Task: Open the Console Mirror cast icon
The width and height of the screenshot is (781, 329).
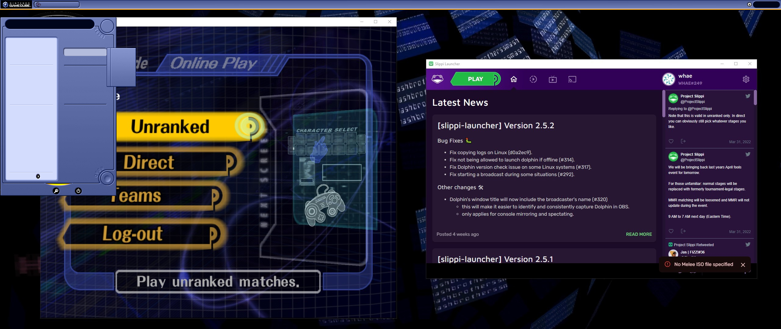Action: pyautogui.click(x=572, y=80)
